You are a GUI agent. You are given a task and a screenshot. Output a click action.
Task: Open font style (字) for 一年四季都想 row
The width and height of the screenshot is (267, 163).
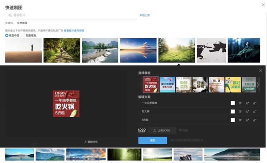240,103
